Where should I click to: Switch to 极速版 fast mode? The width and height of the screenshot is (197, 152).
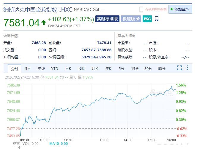tap(131, 19)
